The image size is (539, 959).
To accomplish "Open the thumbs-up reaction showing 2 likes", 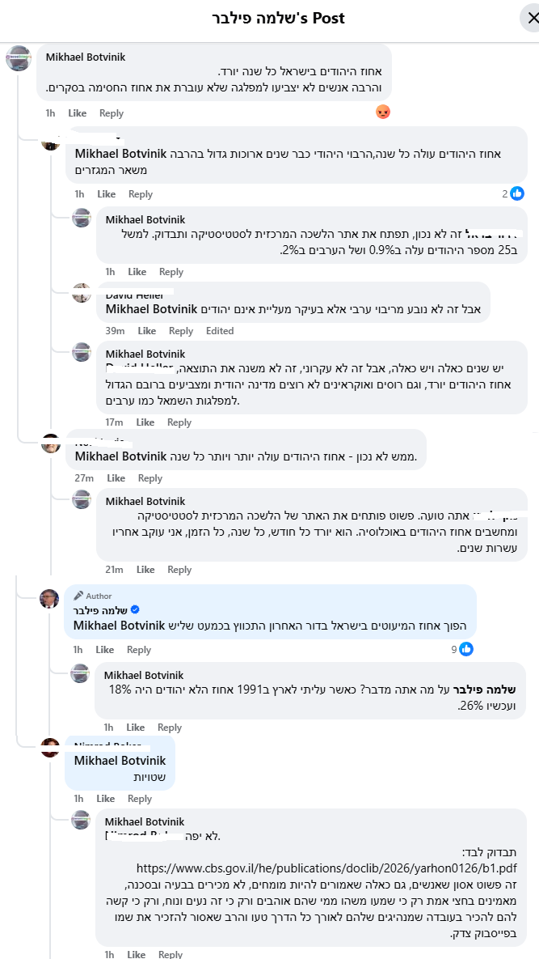I will click(517, 193).
